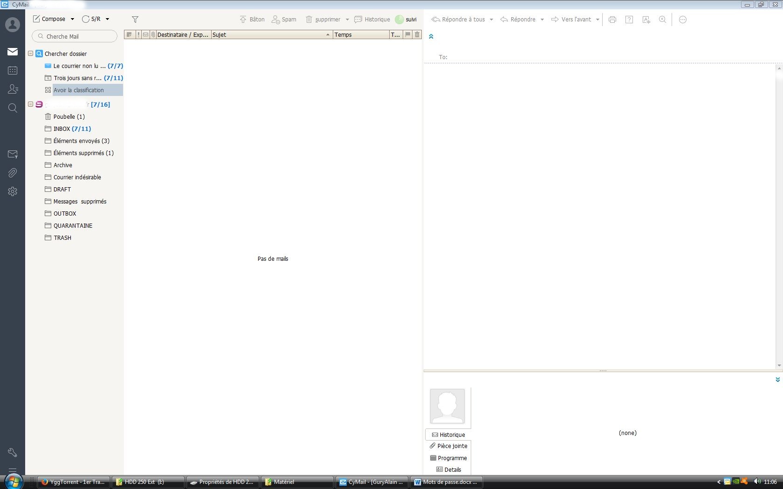Screen dimensions: 783x489
Task: Collapse the message header double chevron
Action: click(431, 36)
